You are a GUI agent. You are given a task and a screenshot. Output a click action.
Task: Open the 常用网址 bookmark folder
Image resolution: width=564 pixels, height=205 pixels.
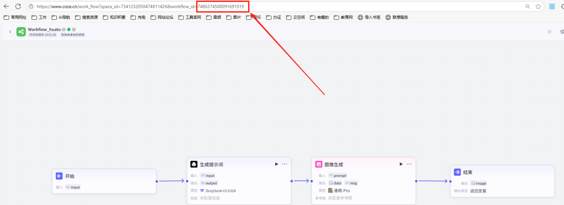(x=15, y=17)
